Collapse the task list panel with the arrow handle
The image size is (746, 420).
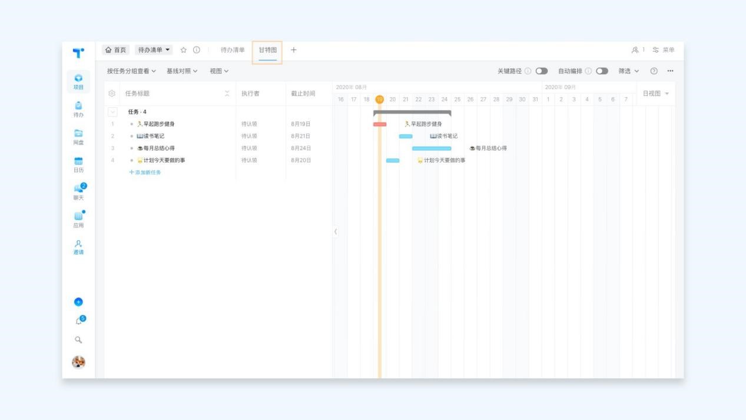(336, 232)
